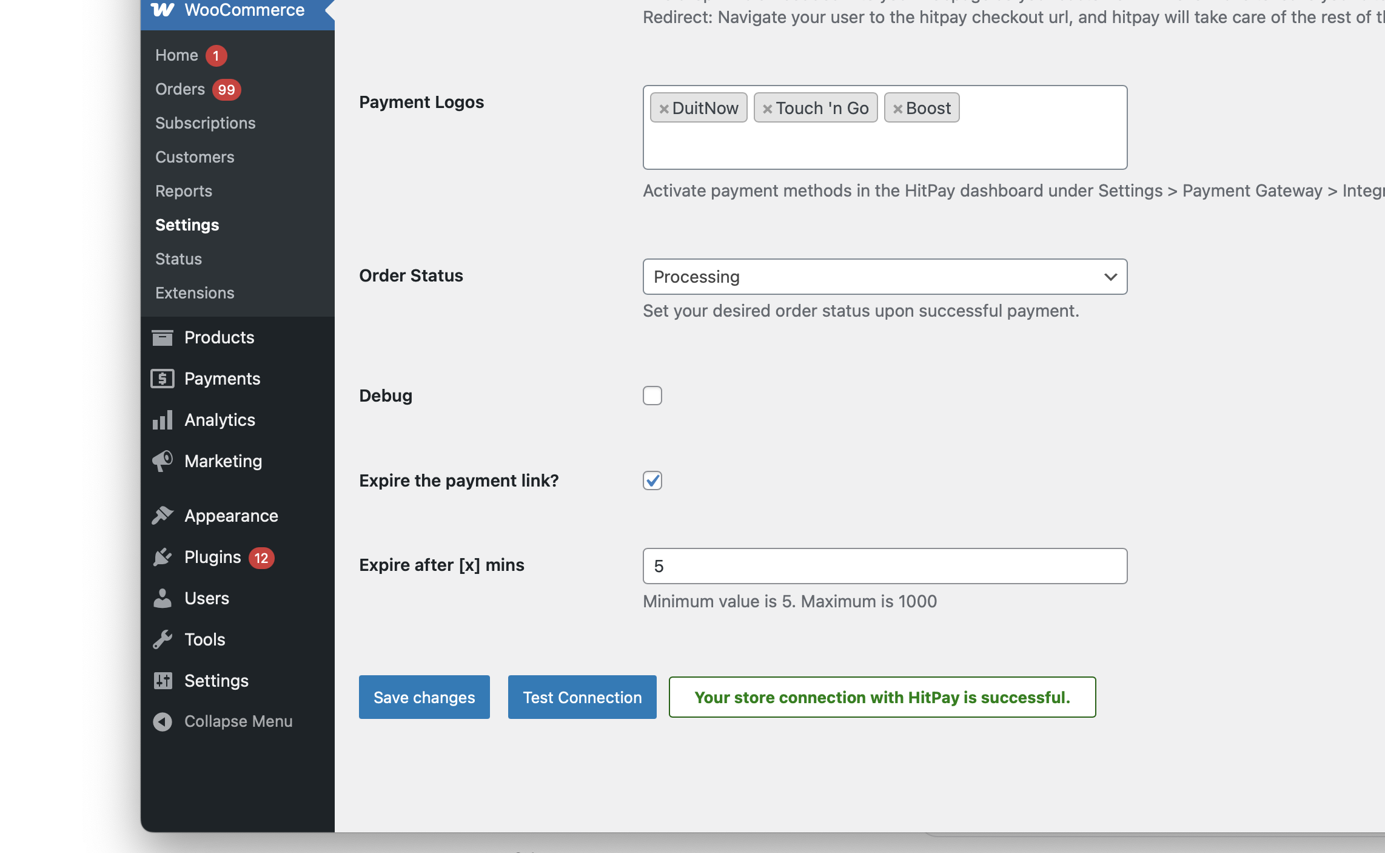Open Status submenu item
The width and height of the screenshot is (1385, 853).
[178, 259]
